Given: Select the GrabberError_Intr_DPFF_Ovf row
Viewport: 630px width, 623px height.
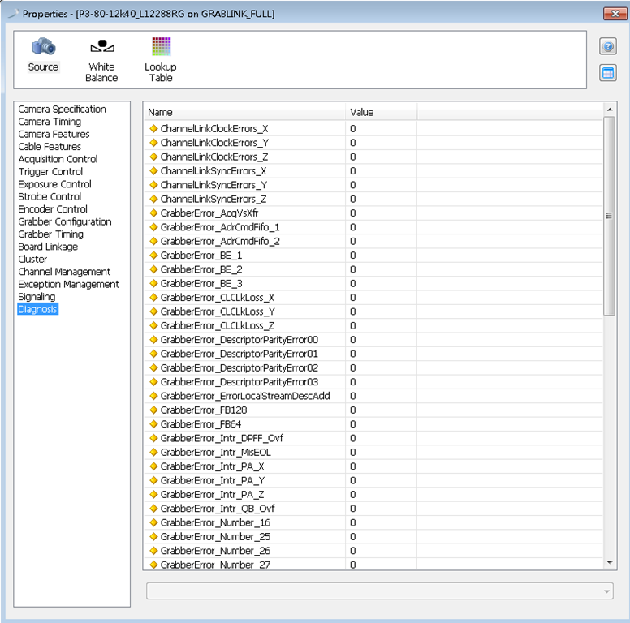Looking at the screenshot, I should point(373,438).
